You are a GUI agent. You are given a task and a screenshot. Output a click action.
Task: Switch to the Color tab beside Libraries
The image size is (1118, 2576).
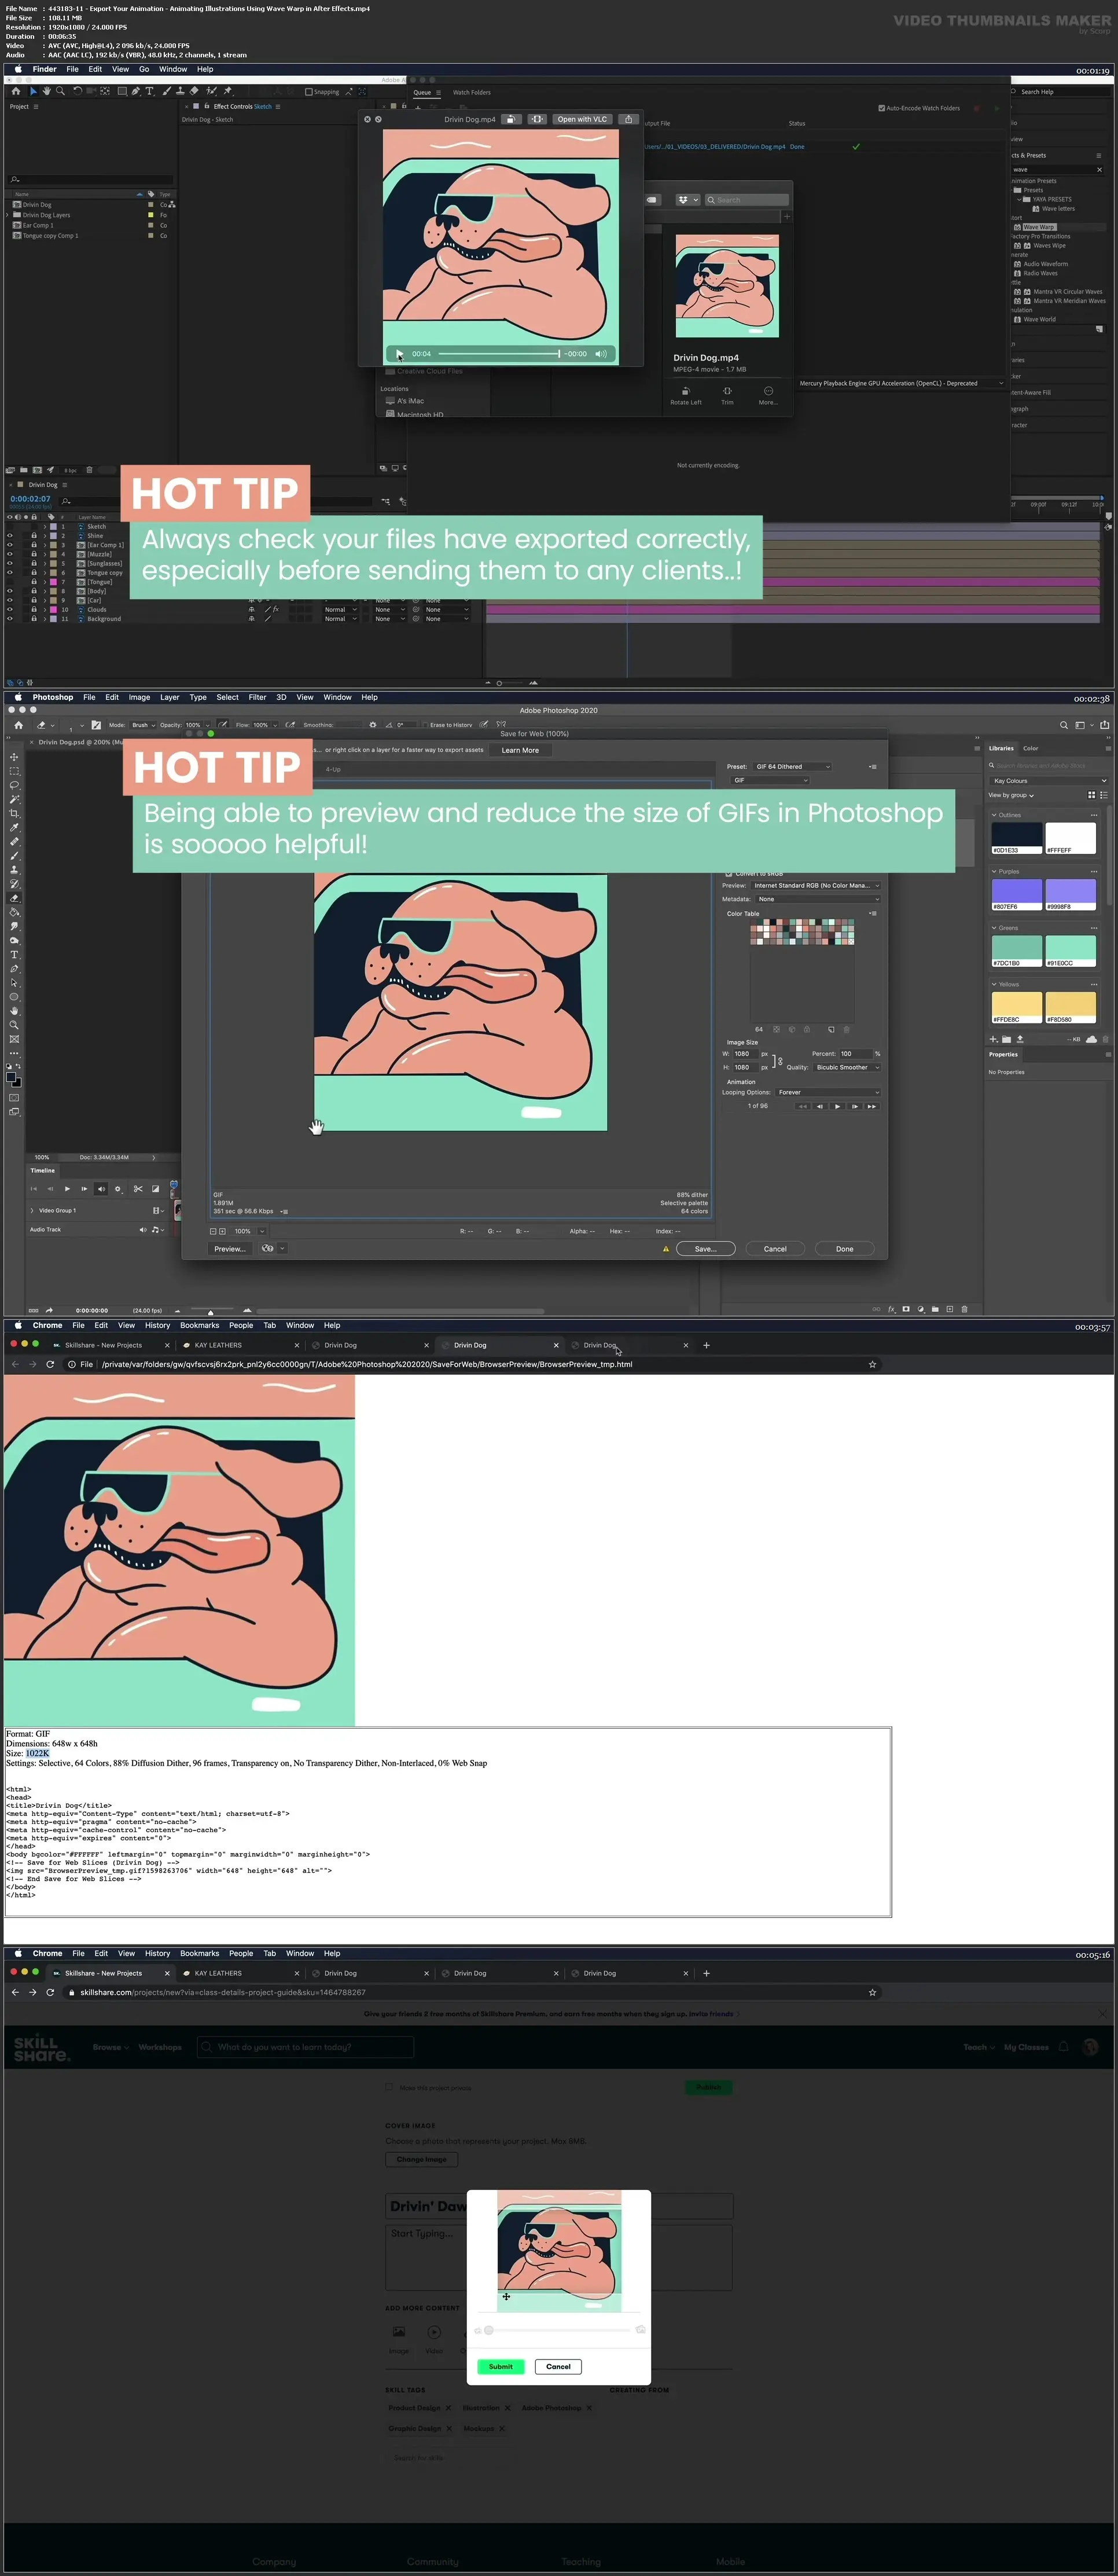click(x=1030, y=748)
